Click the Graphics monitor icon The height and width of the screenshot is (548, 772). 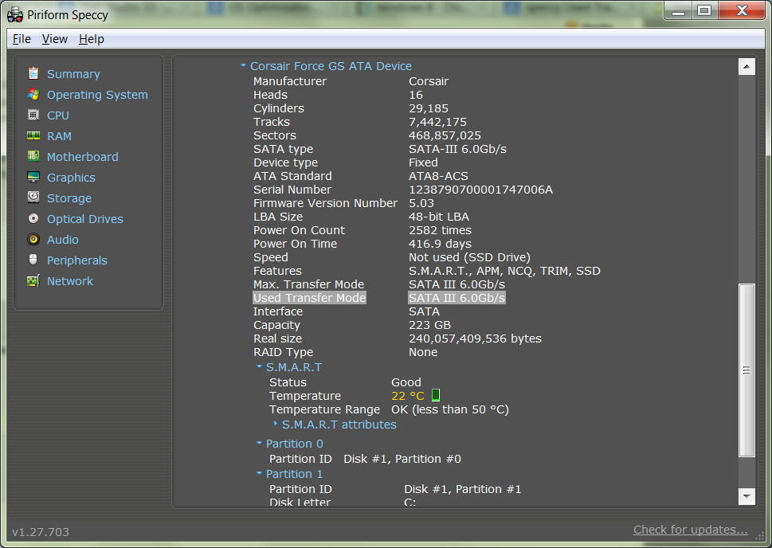point(33,177)
